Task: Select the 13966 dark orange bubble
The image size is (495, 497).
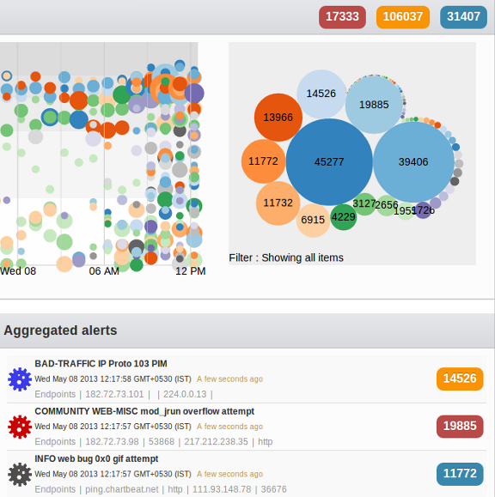Action: coord(278,118)
